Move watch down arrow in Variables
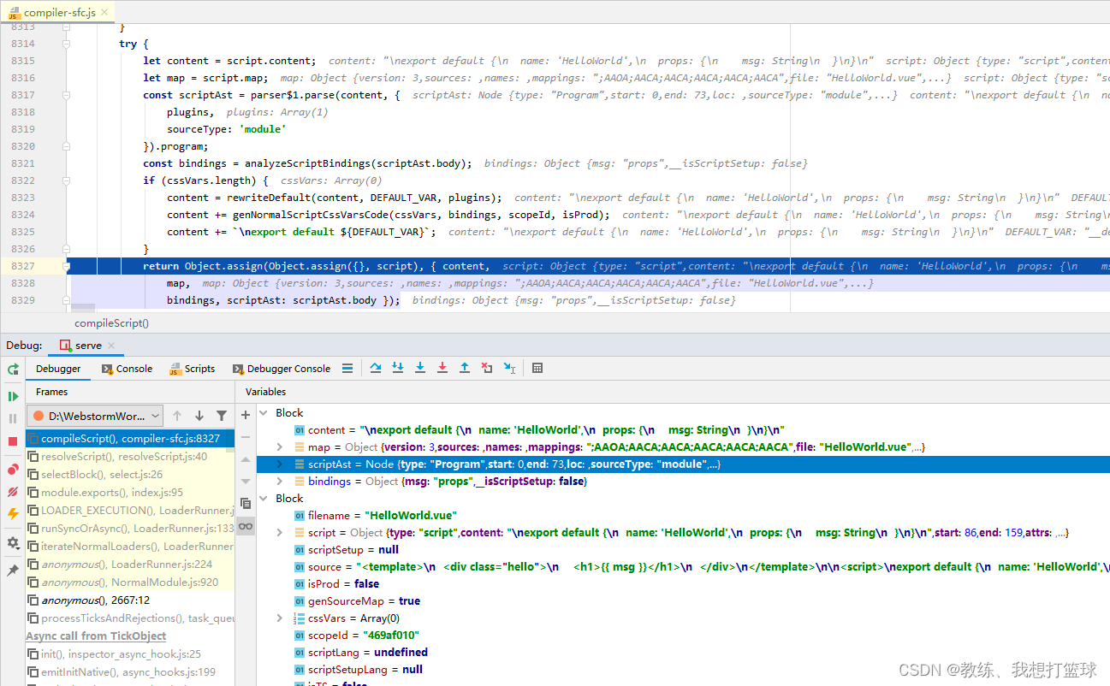The height and width of the screenshot is (686, 1110). pos(246,481)
